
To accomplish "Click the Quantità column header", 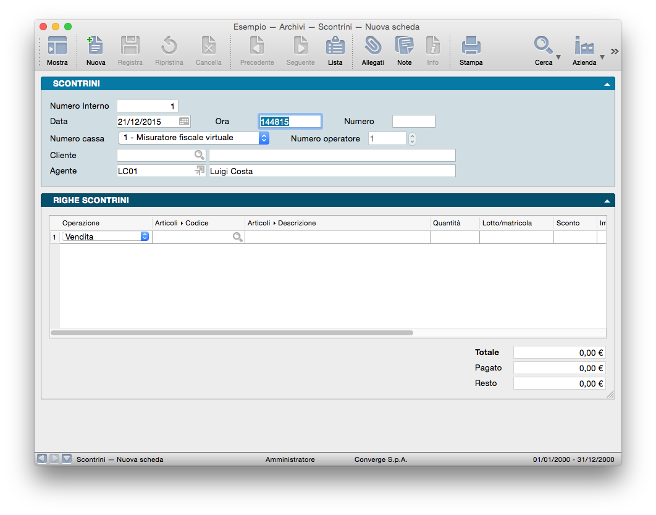I will point(455,223).
